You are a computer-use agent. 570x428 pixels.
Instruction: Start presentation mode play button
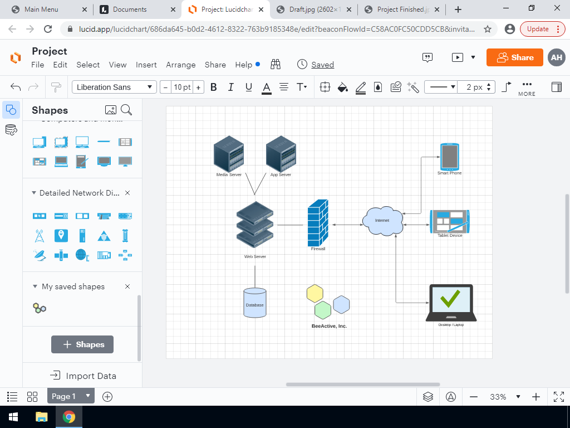pos(458,57)
